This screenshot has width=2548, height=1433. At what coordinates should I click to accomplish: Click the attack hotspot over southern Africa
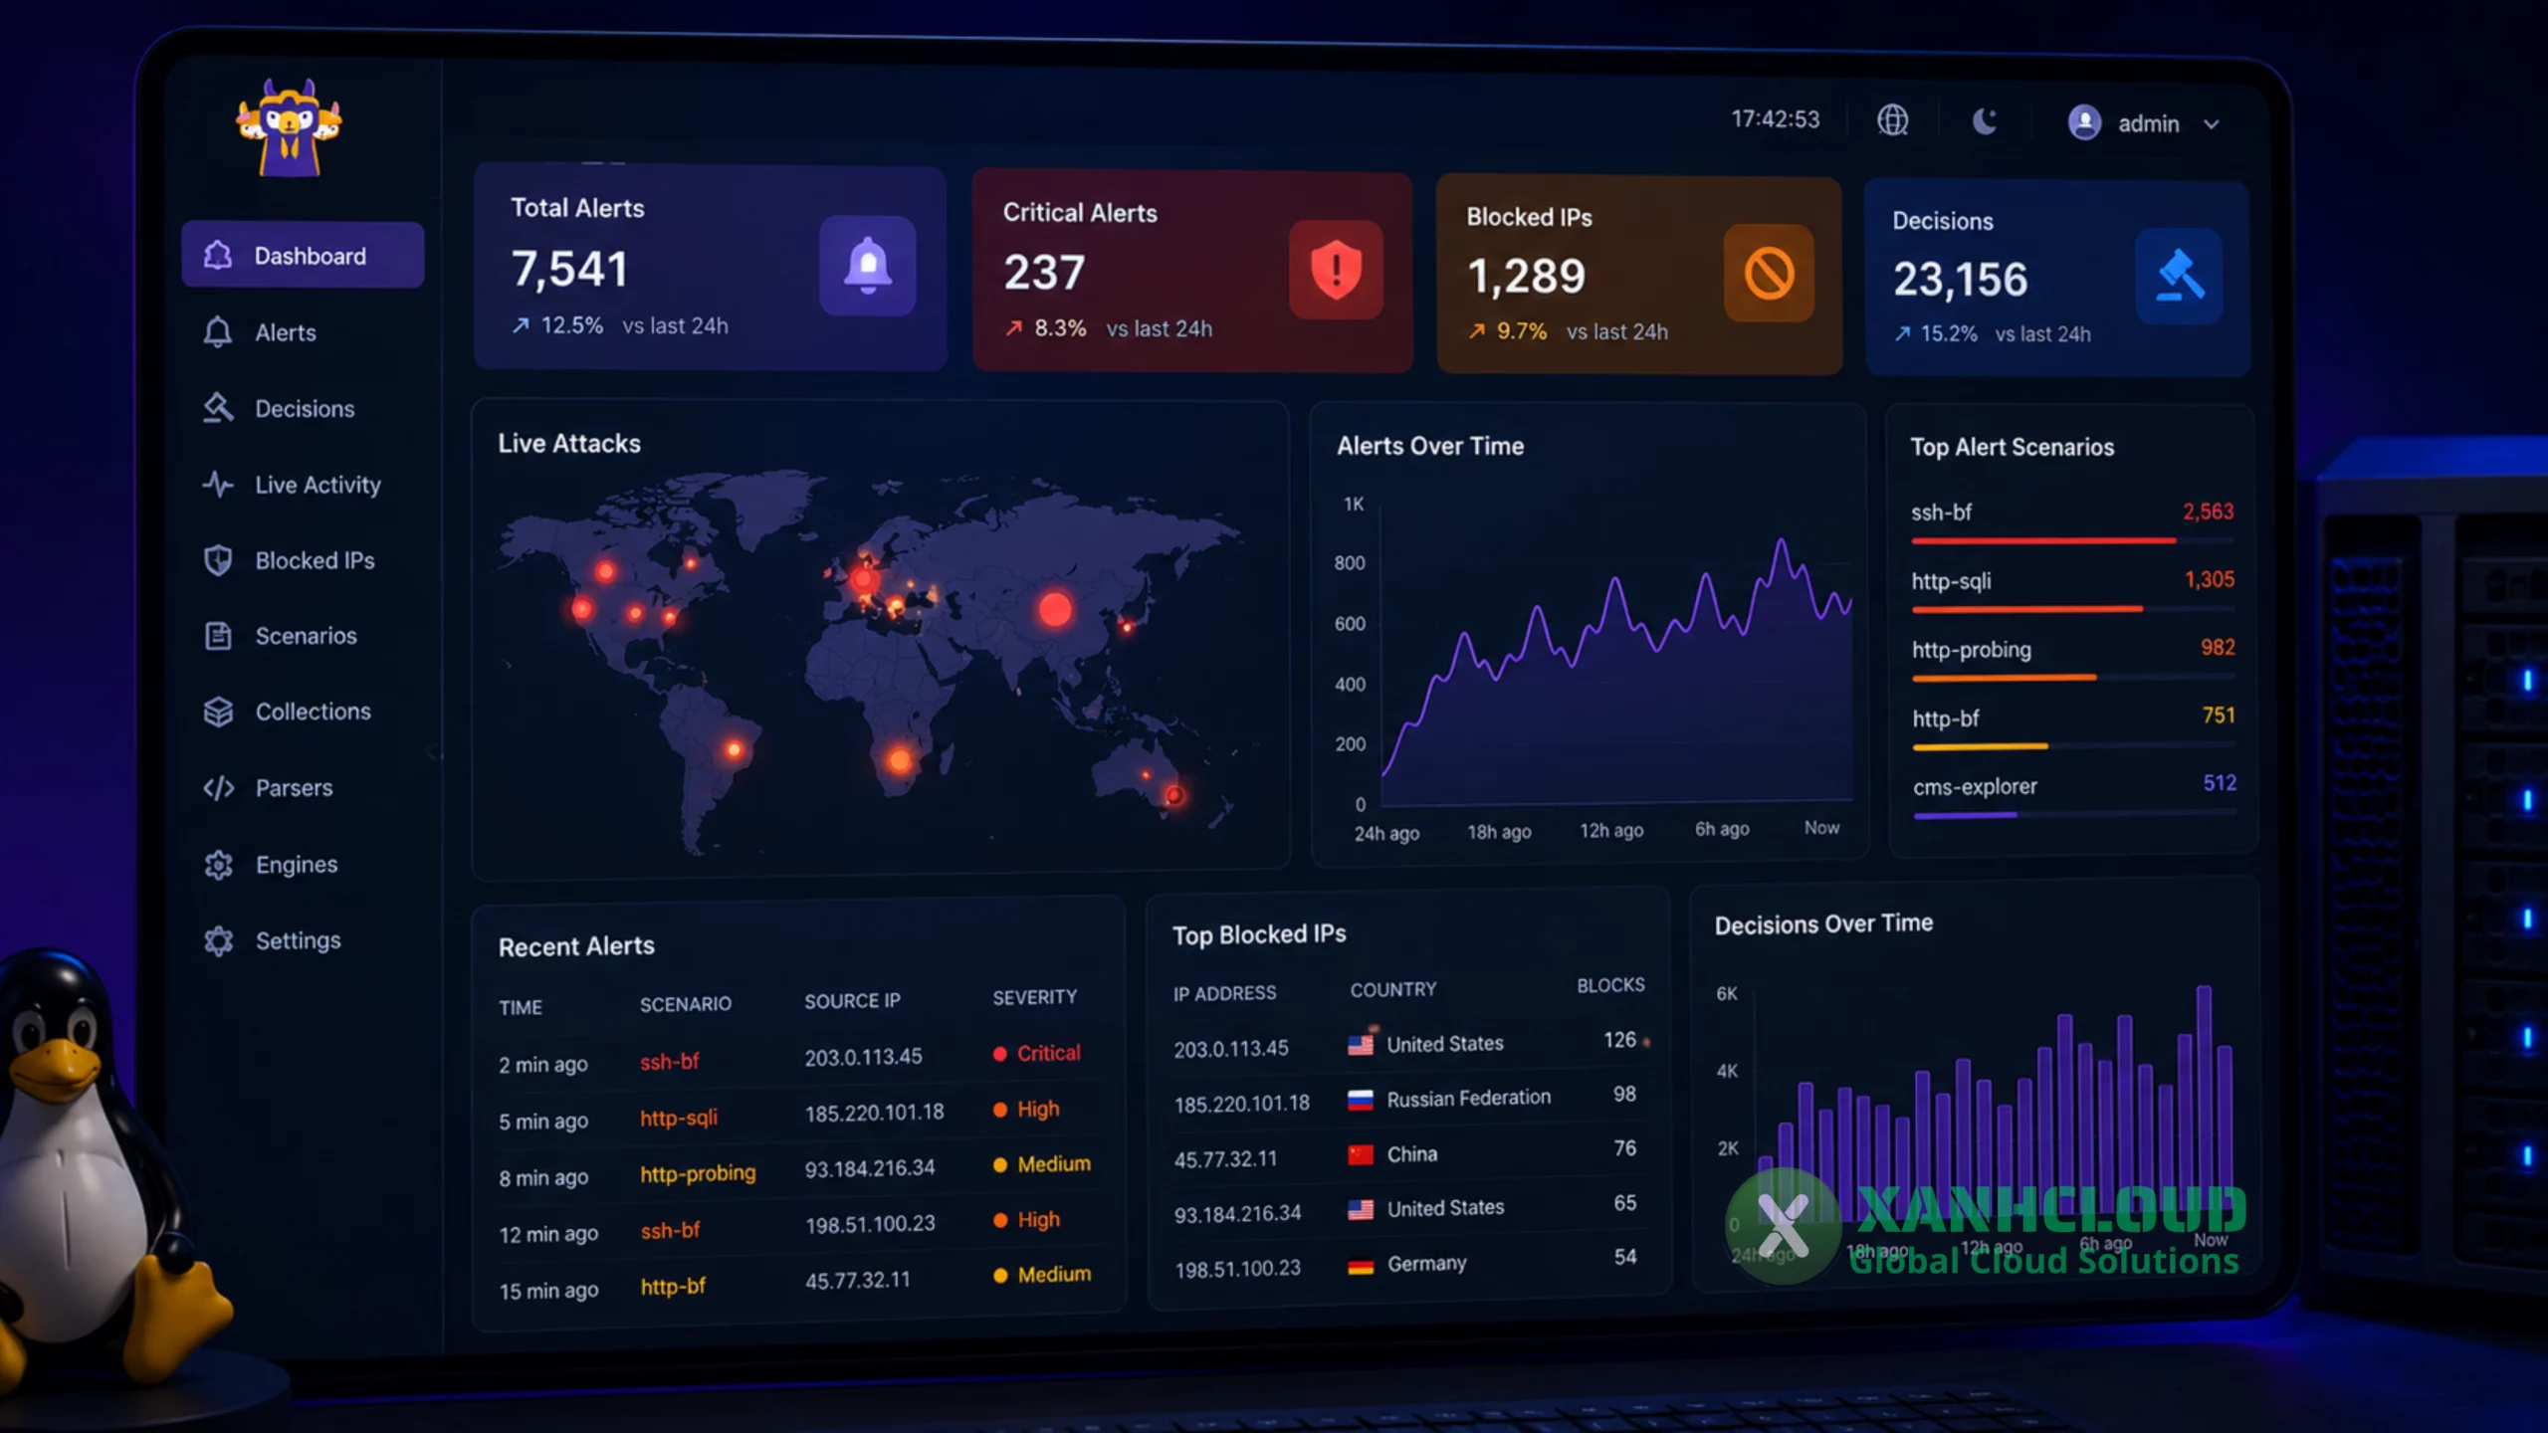[900, 761]
